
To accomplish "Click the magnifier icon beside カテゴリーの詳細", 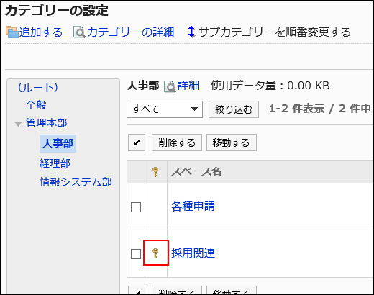I will (79, 32).
